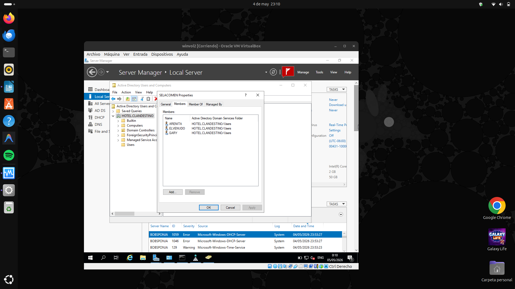
Task: Open the Tools menu in Server Manager
Action: [x=319, y=72]
